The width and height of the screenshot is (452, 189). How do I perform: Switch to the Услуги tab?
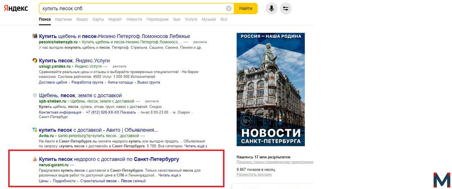point(191,19)
